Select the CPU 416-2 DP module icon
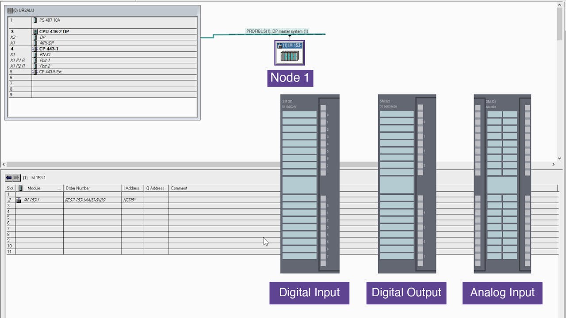 tap(35, 31)
